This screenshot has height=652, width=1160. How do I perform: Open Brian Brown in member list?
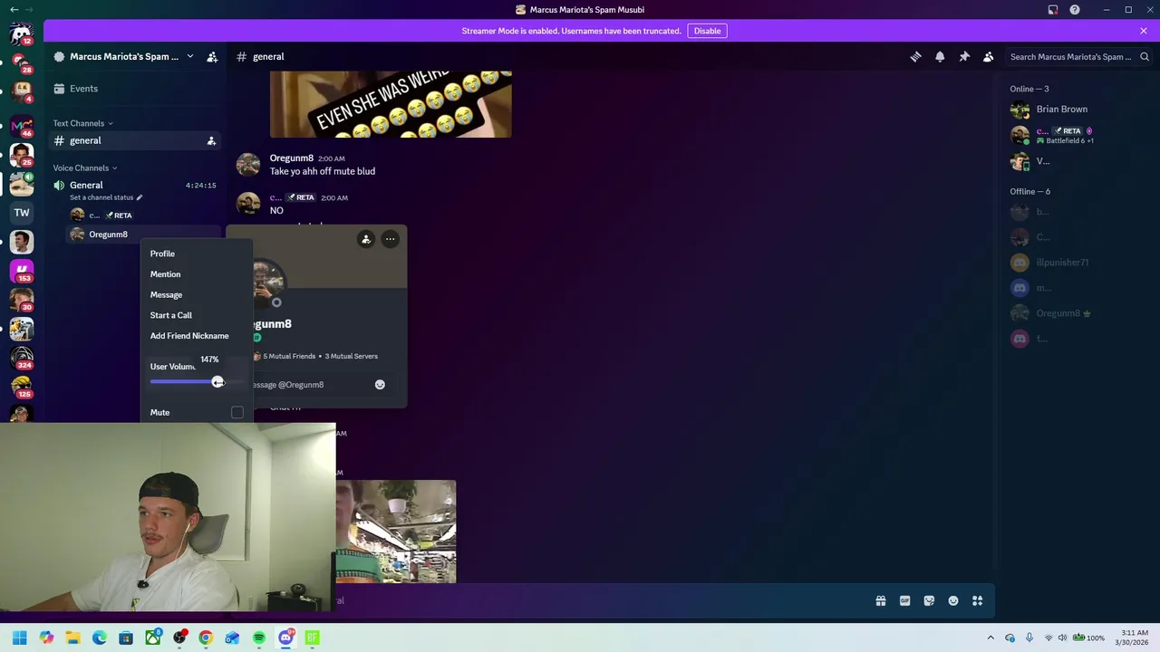[x=1078, y=110]
